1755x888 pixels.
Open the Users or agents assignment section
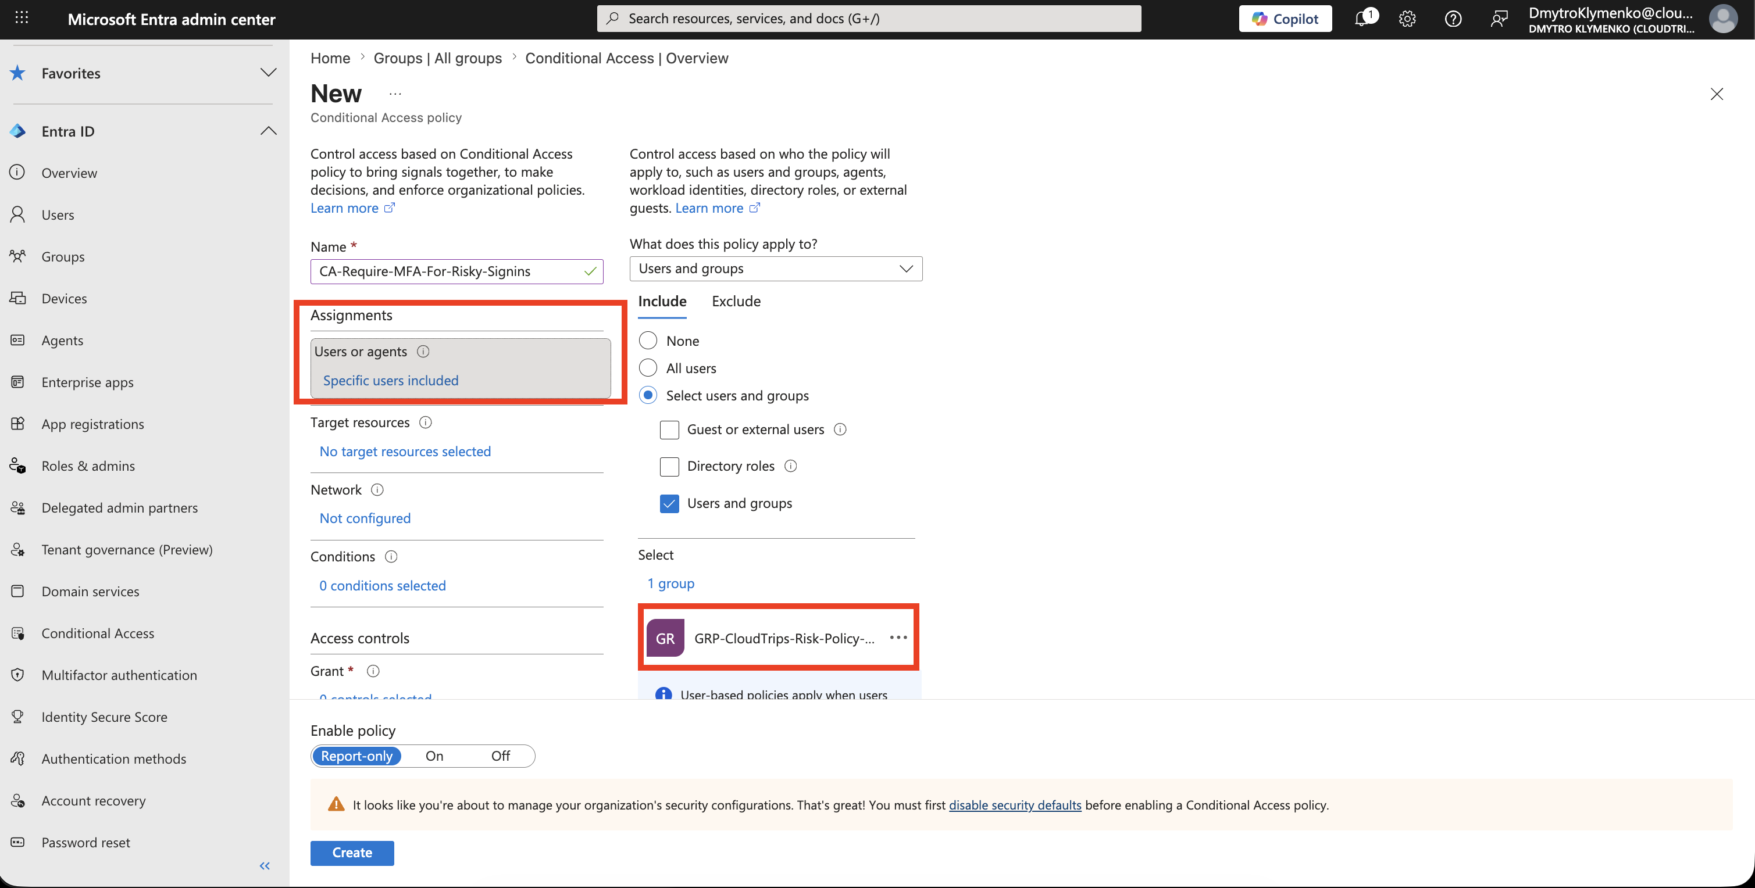[x=461, y=367]
